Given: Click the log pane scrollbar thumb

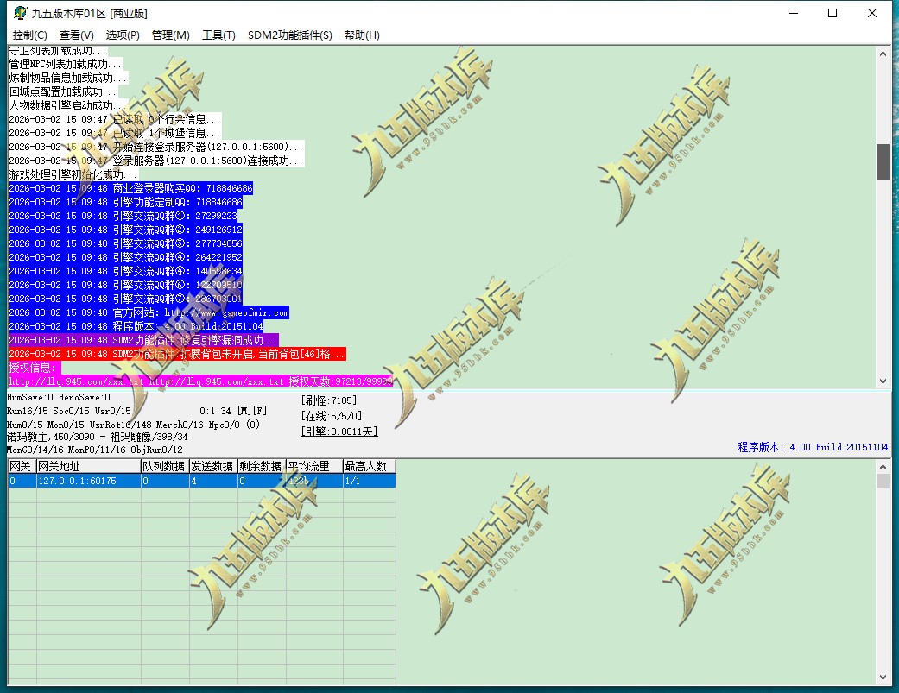Looking at the screenshot, I should point(883,161).
